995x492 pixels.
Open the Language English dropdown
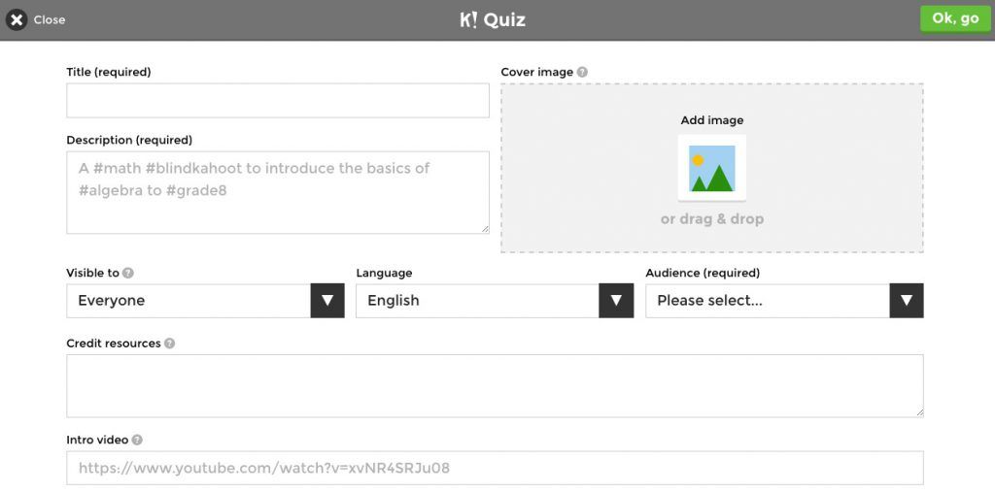(495, 301)
